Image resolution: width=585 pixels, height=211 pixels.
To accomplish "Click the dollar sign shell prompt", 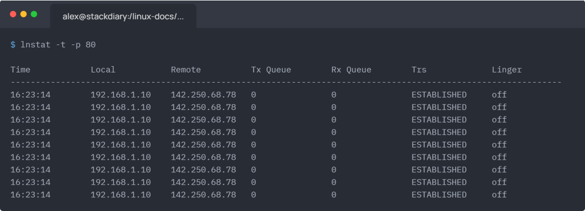I will [x=13, y=45].
